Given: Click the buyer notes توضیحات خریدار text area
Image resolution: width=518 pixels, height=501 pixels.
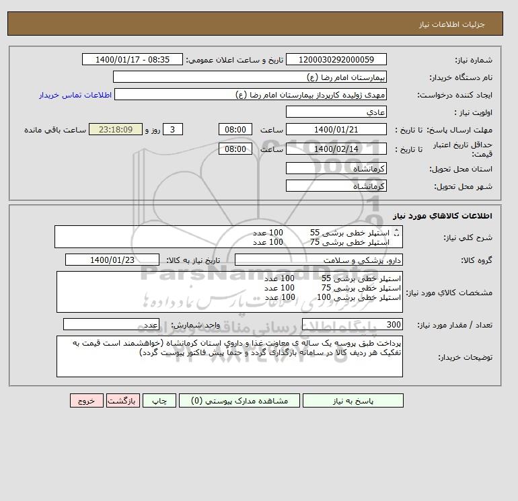Looking at the screenshot, I should coord(229,356).
